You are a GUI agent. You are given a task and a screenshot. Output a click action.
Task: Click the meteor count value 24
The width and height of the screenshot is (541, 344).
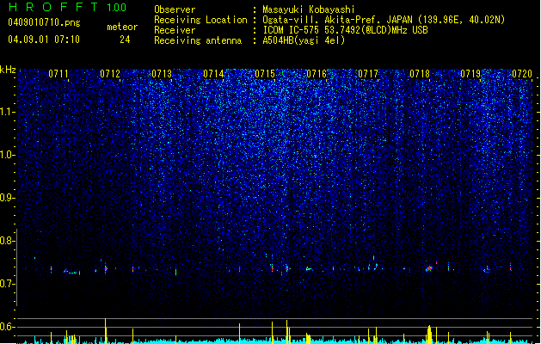pyautogui.click(x=125, y=40)
